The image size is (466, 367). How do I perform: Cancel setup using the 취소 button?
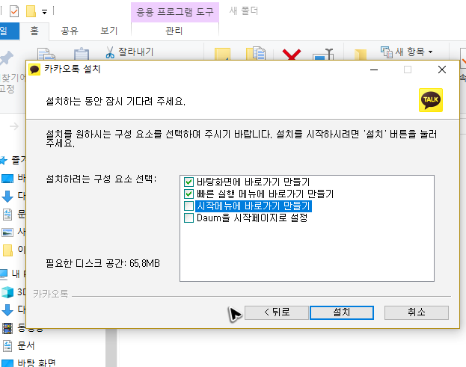pyautogui.click(x=417, y=312)
